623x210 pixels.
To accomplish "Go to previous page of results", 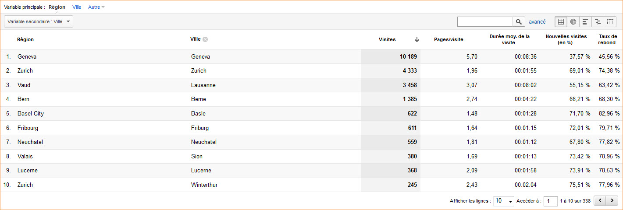I will 600,201.
